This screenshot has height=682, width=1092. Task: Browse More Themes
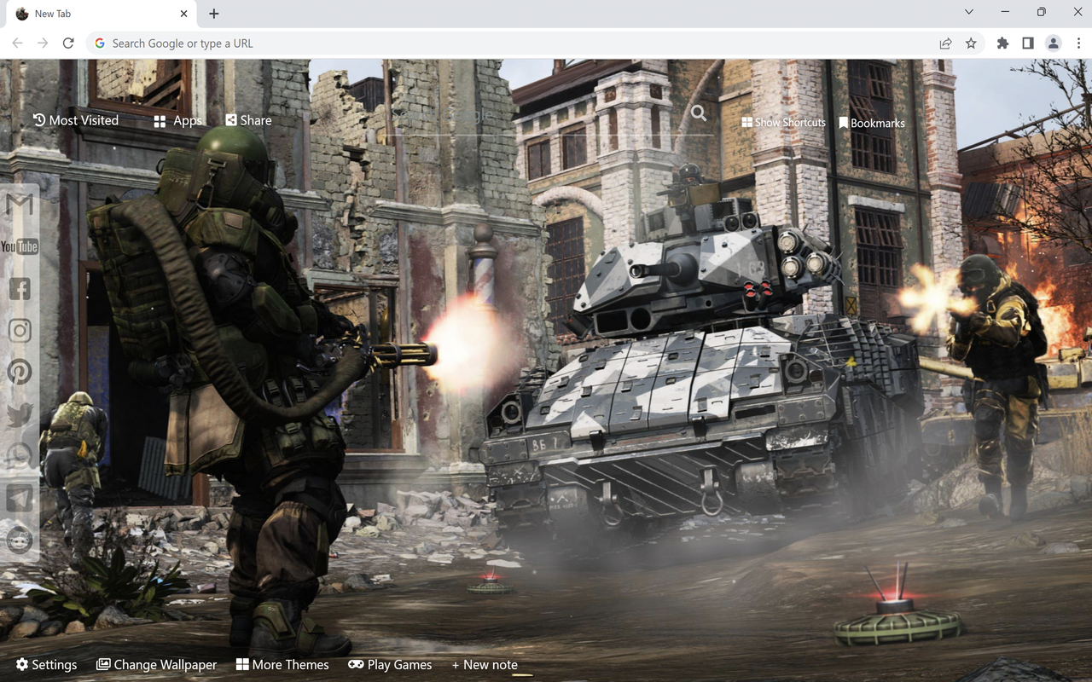coord(282,665)
